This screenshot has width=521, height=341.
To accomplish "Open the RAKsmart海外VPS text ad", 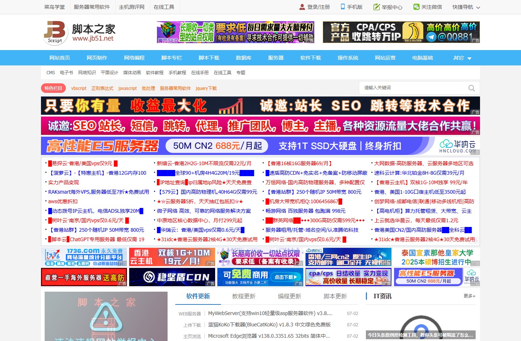I will tap(99, 192).
